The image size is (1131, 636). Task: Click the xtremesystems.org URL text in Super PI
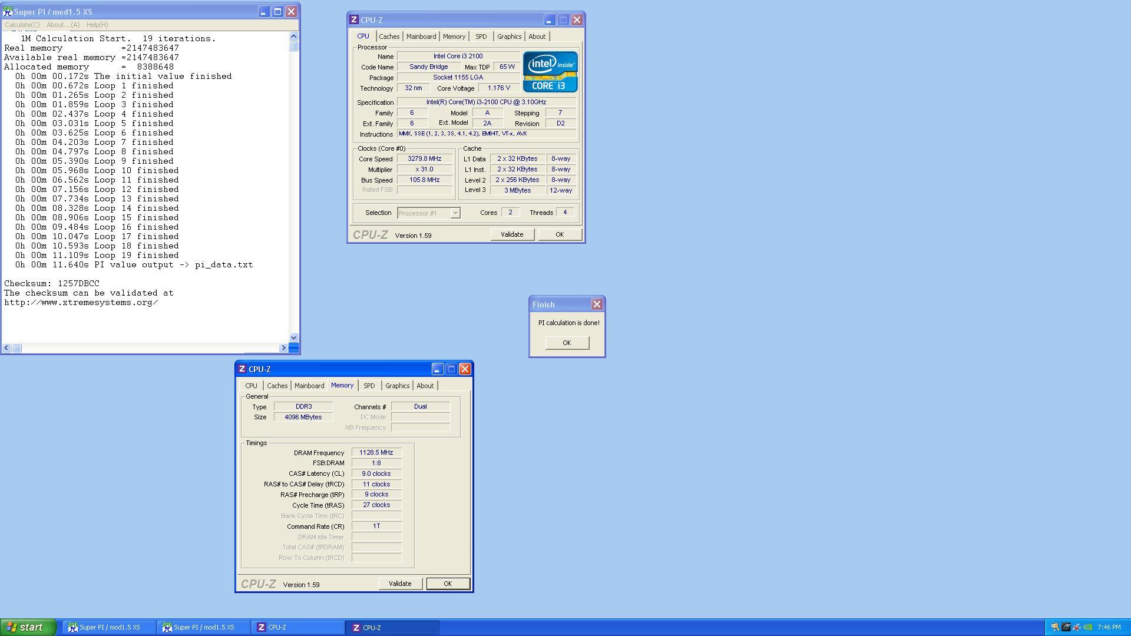click(x=81, y=303)
